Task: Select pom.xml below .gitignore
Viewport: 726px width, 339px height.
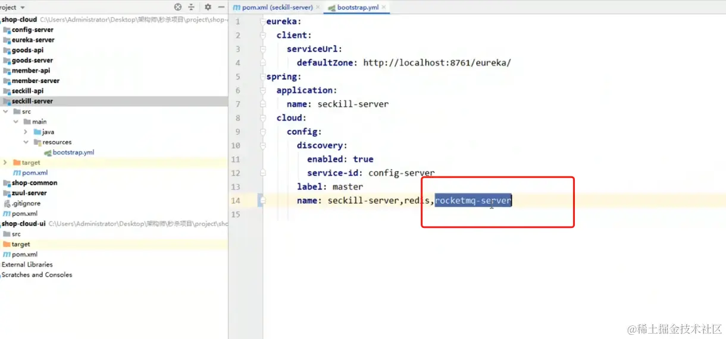Action: tap(24, 213)
